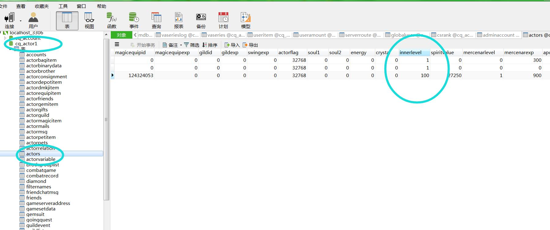The image size is (550, 230).
Task: Open the 备份 (Backup) toolbar icon
Action: pos(201,20)
